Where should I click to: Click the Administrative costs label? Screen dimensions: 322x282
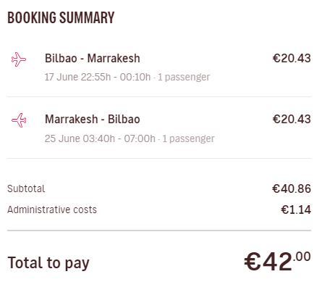pyautogui.click(x=52, y=210)
